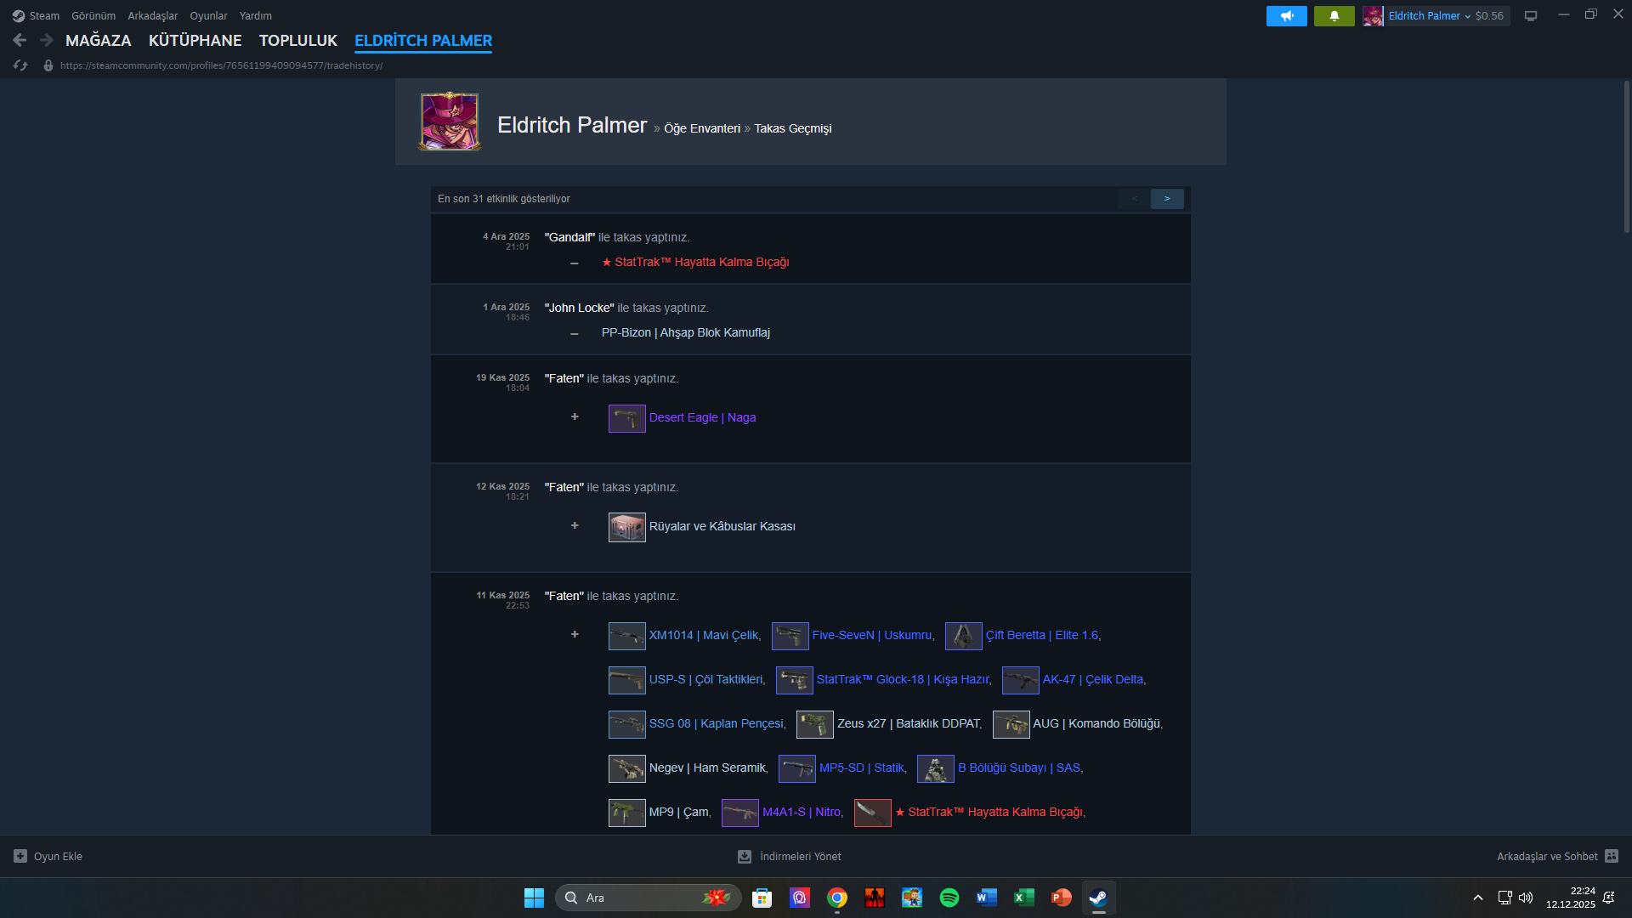Click the AUG Komando Bölüğü thumbnail

click(x=1011, y=724)
